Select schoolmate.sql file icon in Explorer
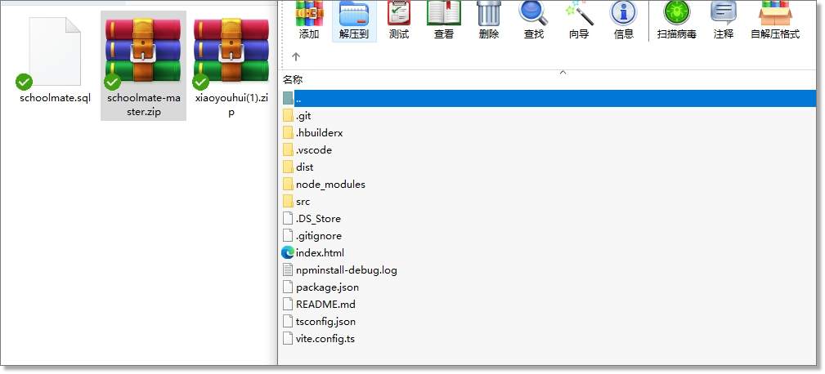The image size is (825, 374). click(x=55, y=51)
